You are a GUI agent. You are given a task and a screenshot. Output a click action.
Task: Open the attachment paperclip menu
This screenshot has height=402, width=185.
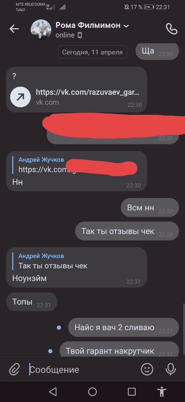click(x=14, y=370)
